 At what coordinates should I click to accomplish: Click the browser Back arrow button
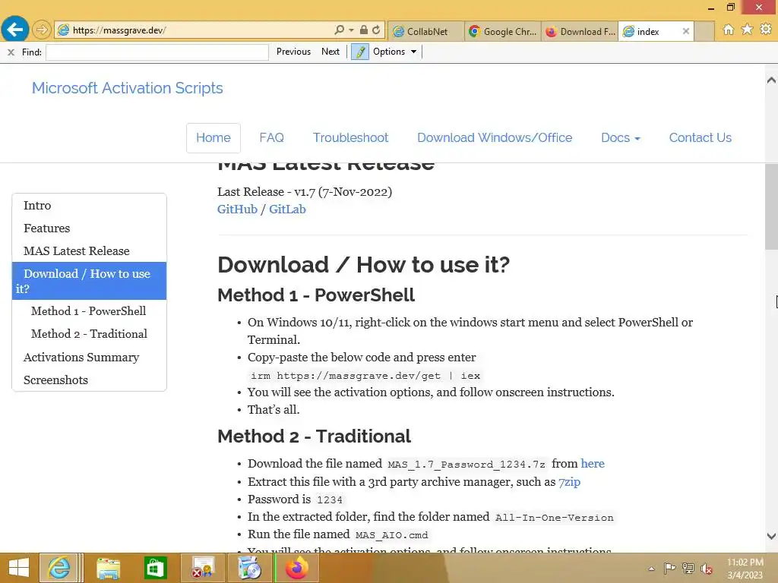click(x=14, y=30)
